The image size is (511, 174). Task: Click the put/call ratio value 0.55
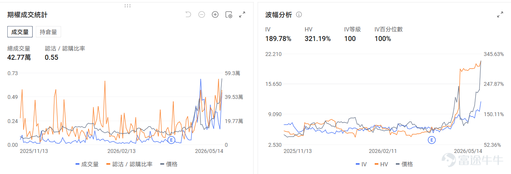click(52, 57)
